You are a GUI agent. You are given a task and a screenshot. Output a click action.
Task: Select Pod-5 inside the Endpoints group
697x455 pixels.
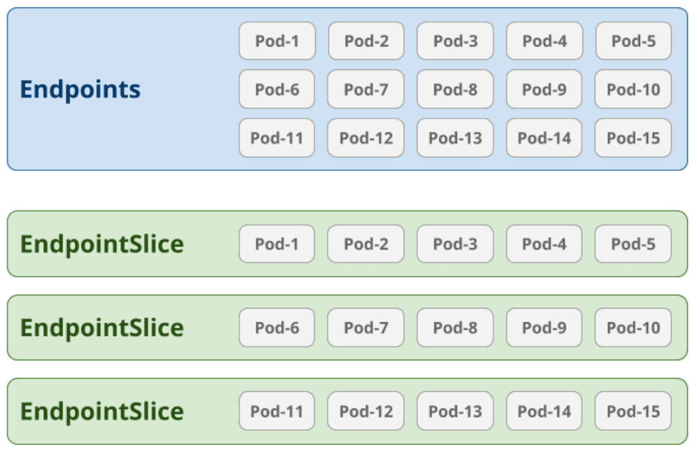[x=633, y=41]
